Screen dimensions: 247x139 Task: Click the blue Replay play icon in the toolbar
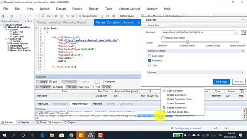(73, 16)
